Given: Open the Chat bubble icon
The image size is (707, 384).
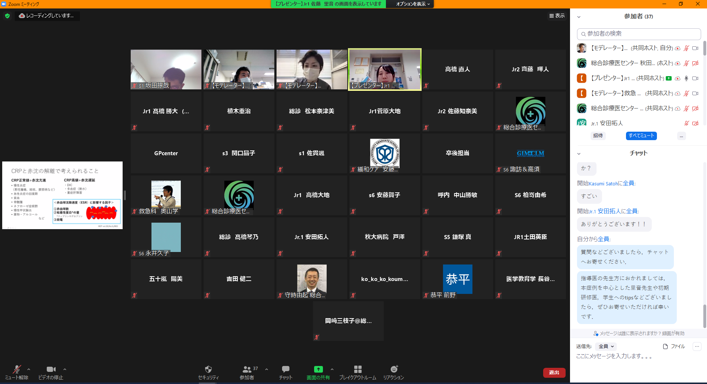Looking at the screenshot, I should [x=285, y=369].
